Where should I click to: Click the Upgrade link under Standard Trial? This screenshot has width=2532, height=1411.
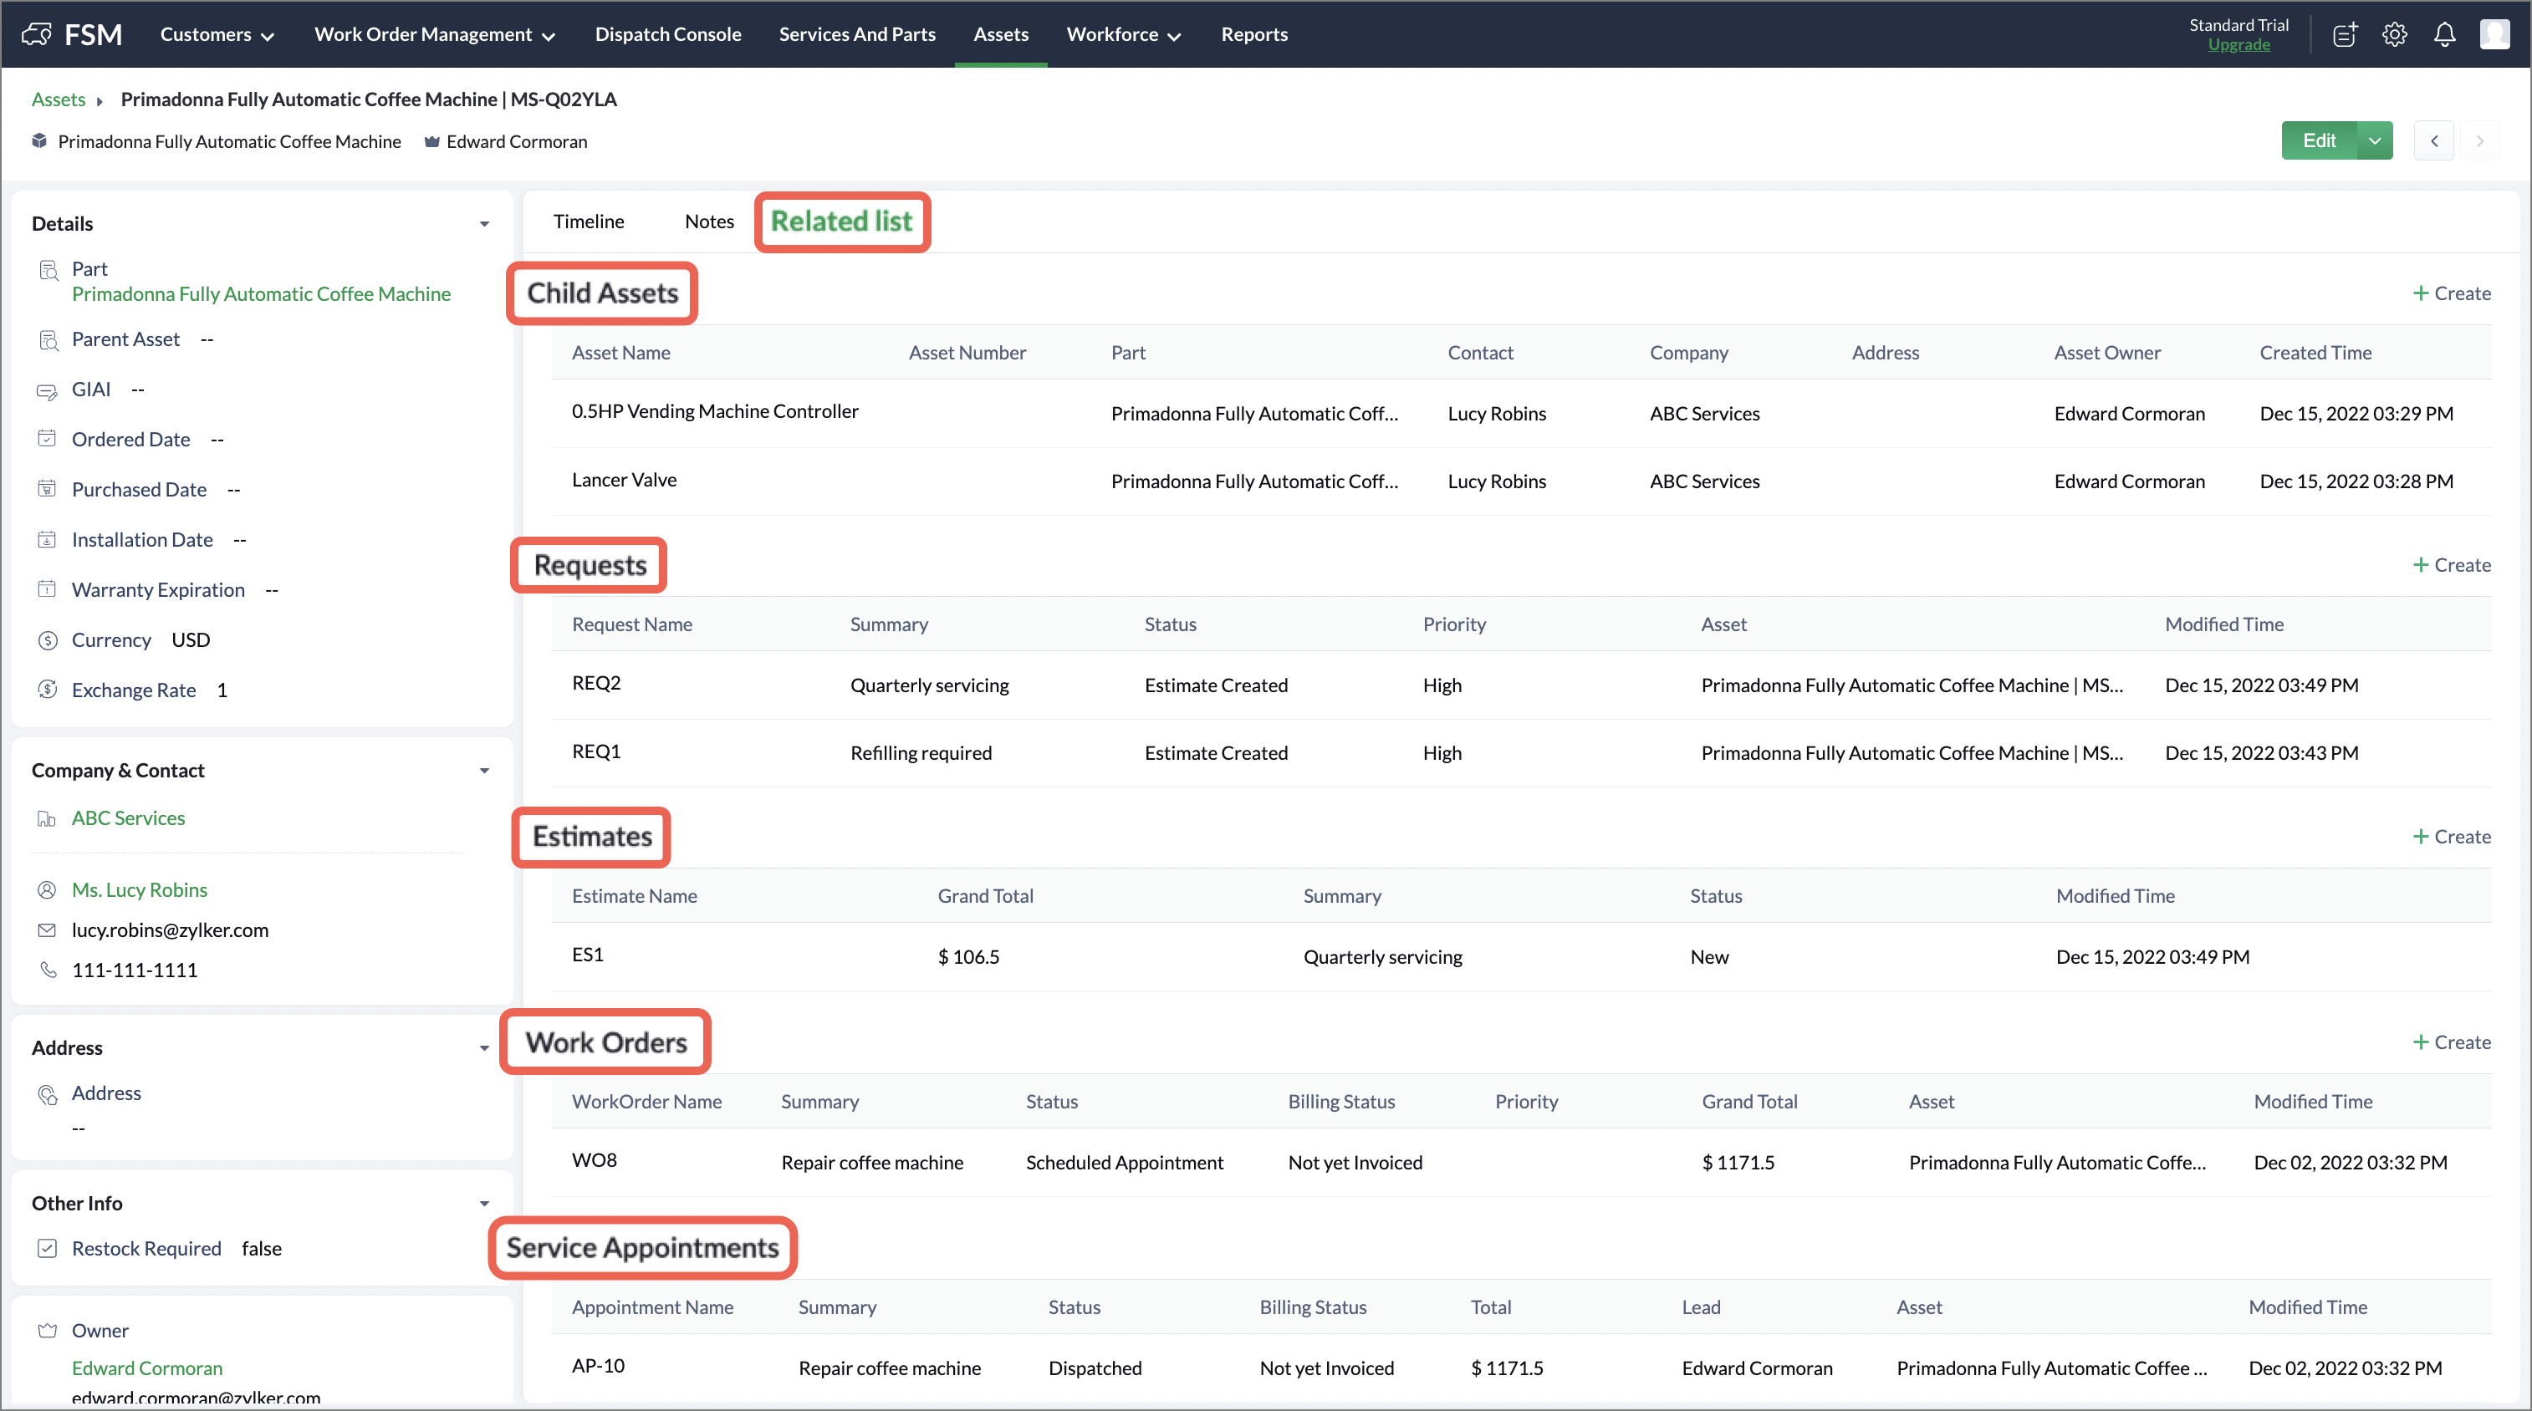click(2238, 45)
